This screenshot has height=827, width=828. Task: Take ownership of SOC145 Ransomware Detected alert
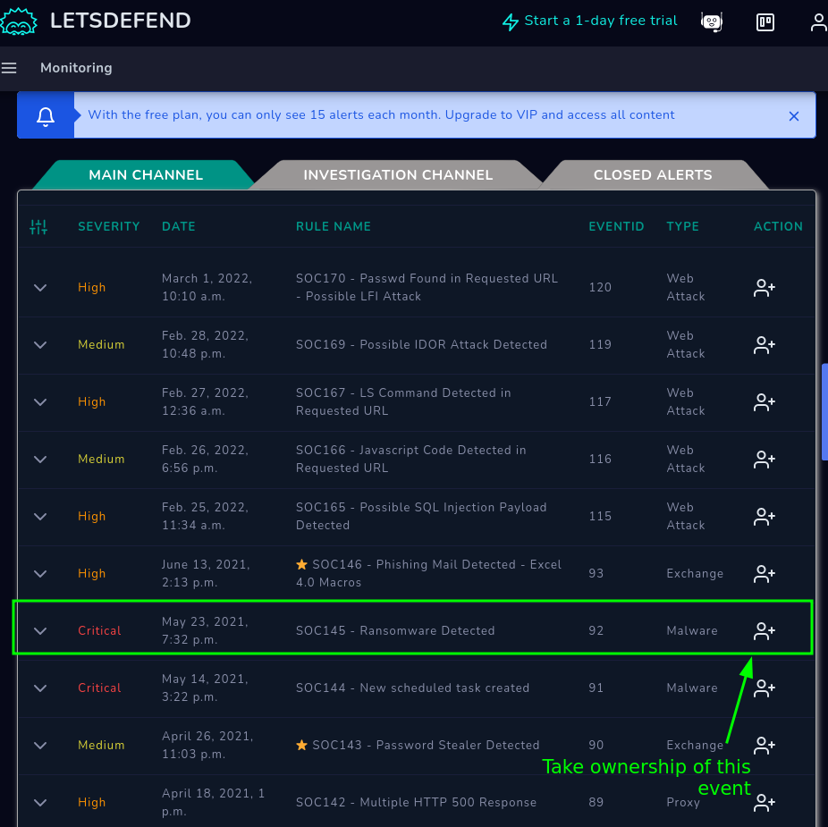(x=764, y=631)
